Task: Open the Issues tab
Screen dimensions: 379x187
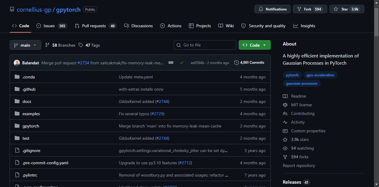Action: click(51, 26)
